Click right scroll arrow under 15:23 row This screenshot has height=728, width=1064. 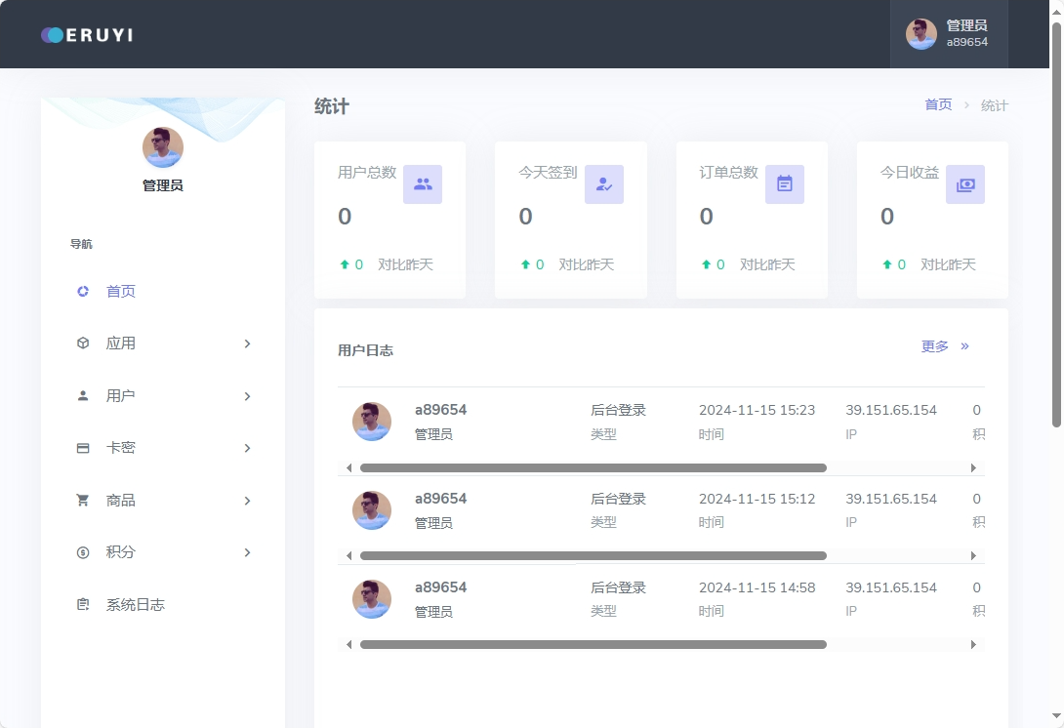click(x=973, y=467)
